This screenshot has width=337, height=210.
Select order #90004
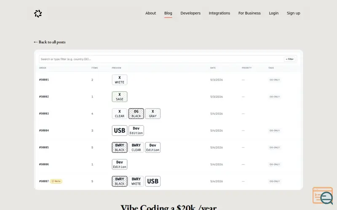[44, 131]
